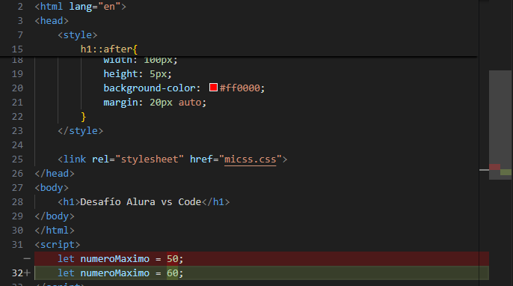Image resolution: width=513 pixels, height=286 pixels.
Task: Click sticky scroll line 'h1::after{'
Action: tap(109, 49)
